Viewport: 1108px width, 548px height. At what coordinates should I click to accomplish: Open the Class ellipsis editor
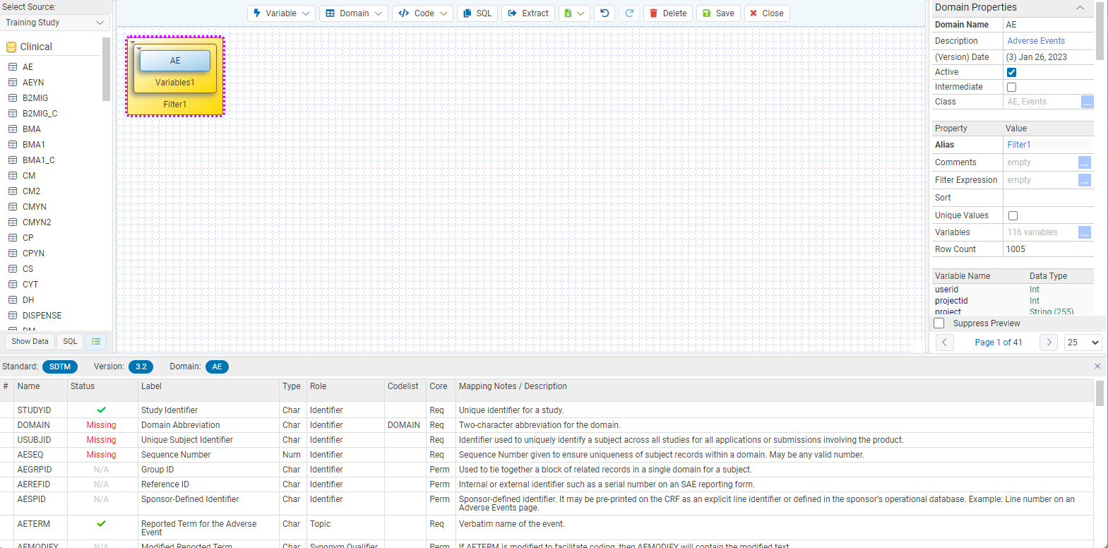(1088, 102)
